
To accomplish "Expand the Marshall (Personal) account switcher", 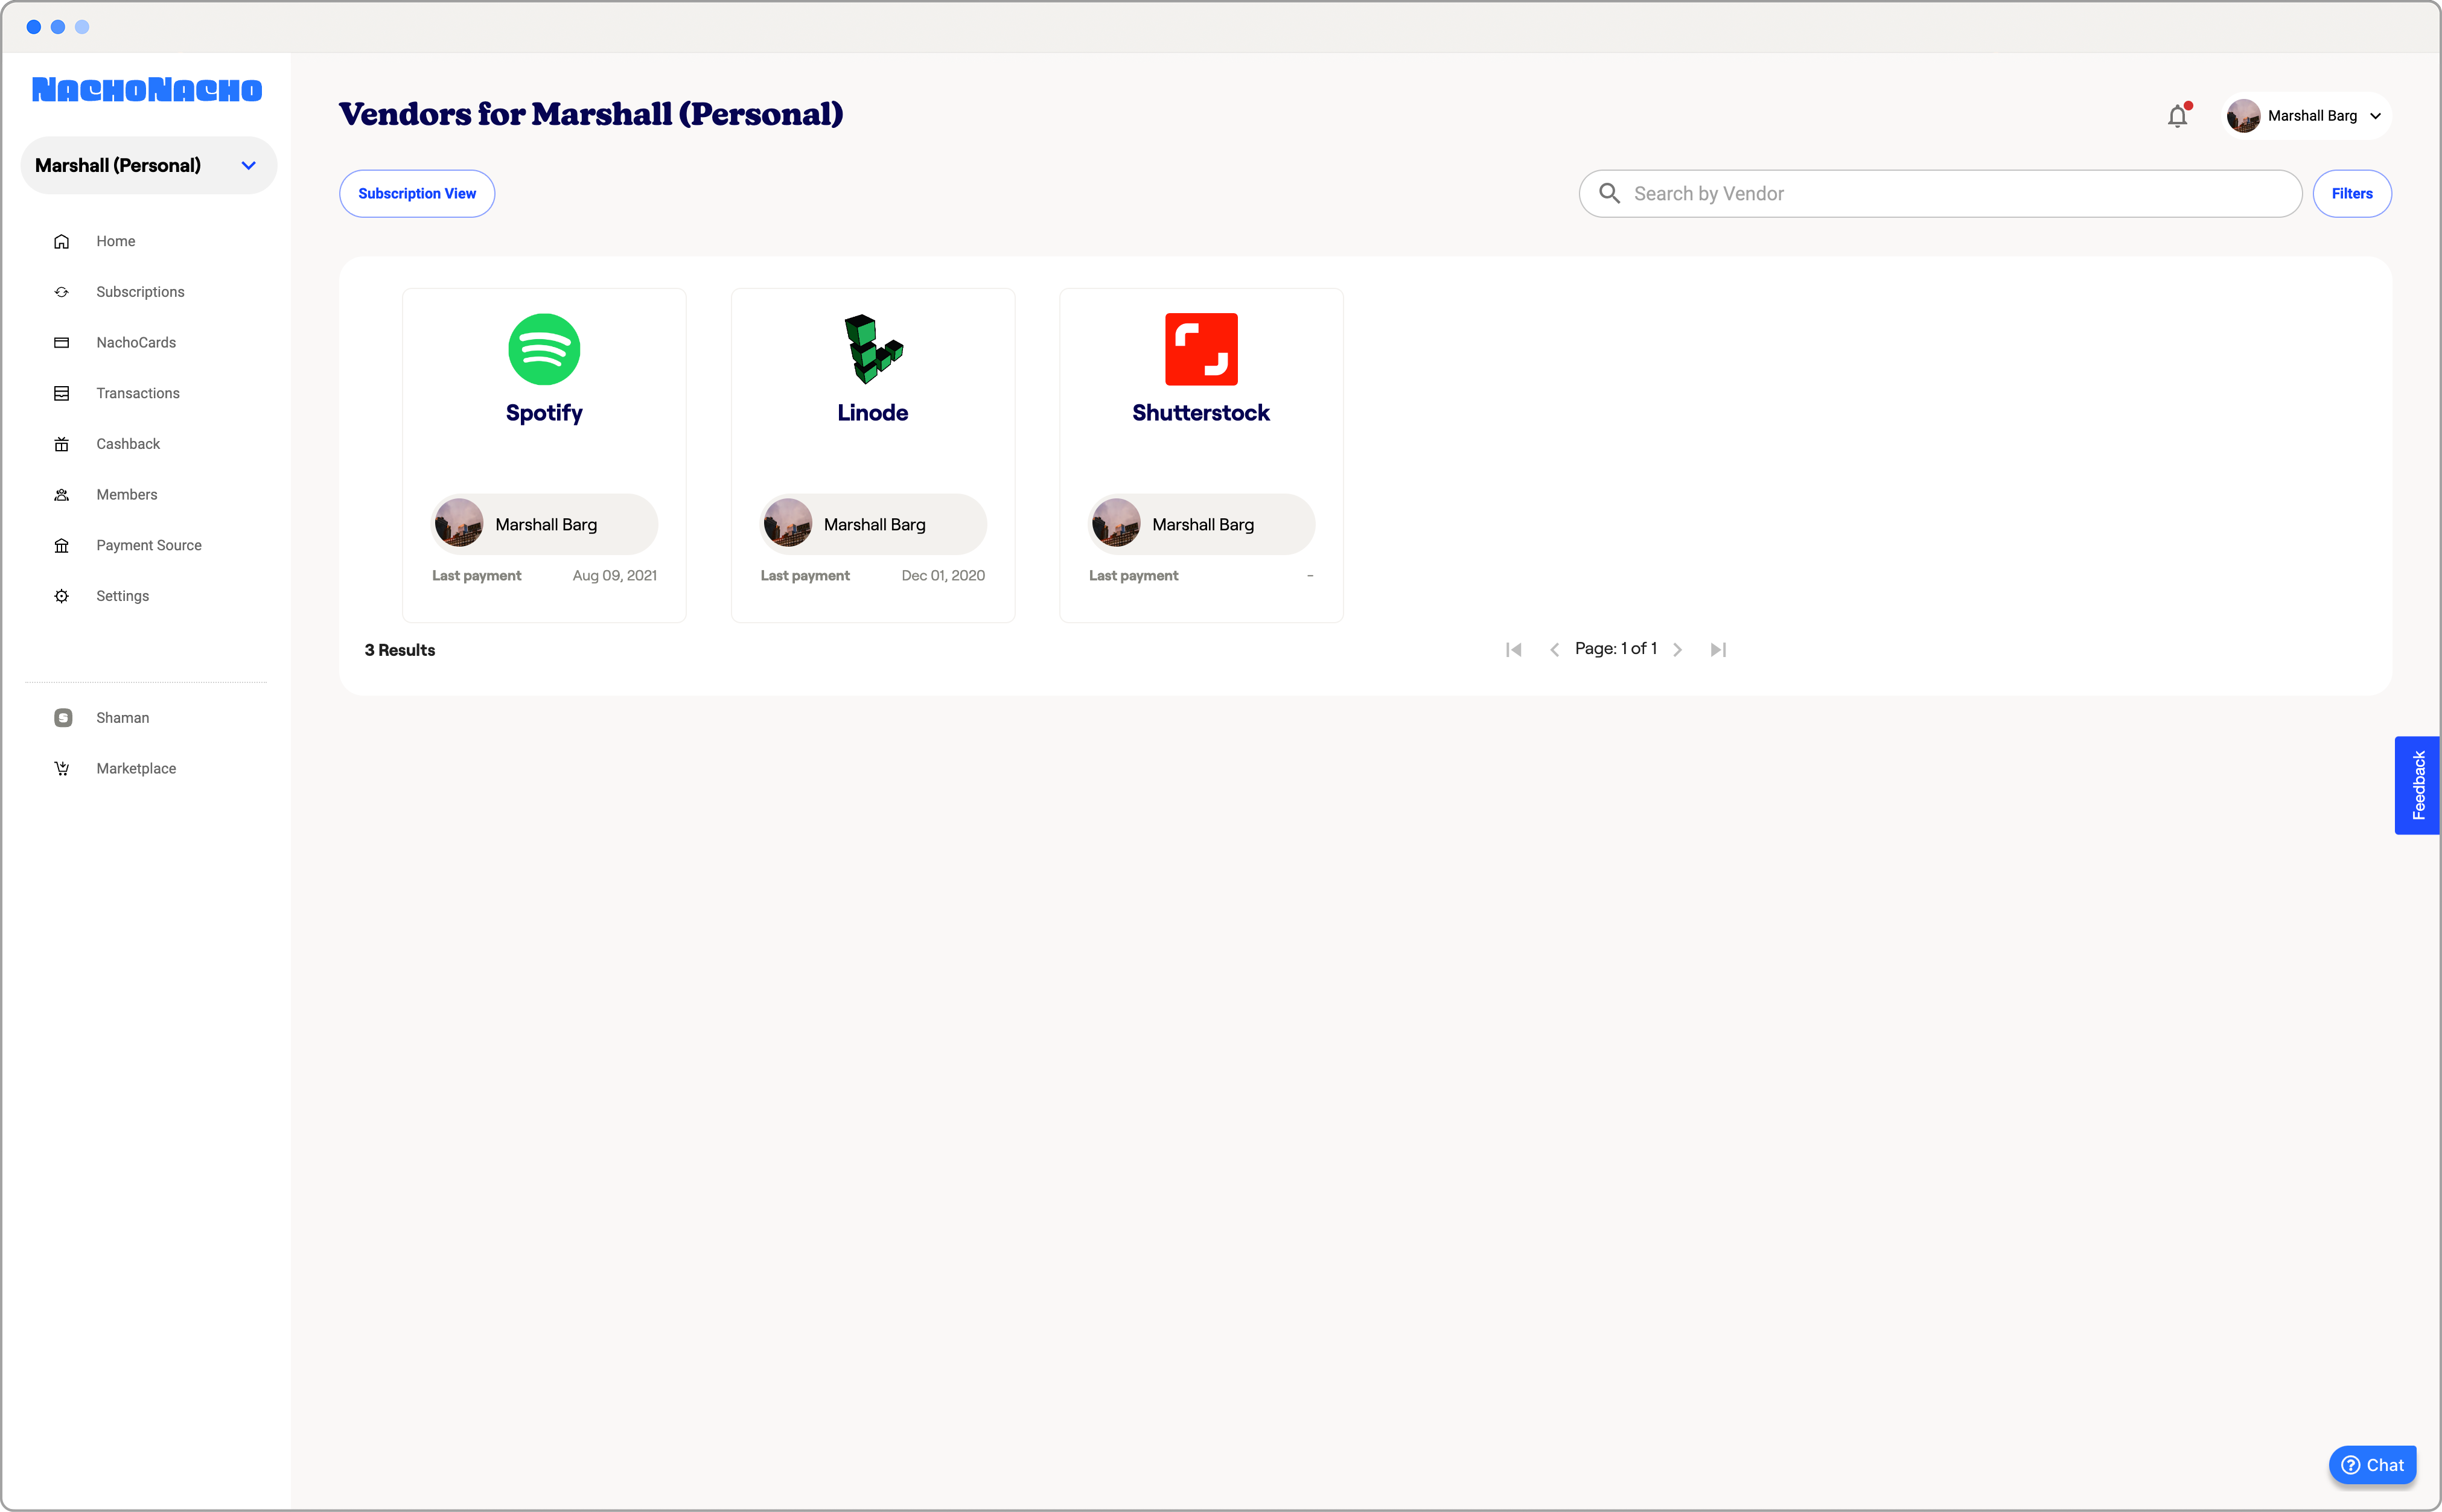I will point(148,166).
